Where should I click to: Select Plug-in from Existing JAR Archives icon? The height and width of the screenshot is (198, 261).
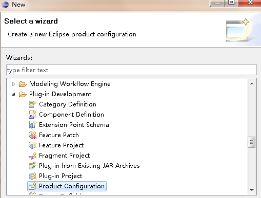(32, 166)
